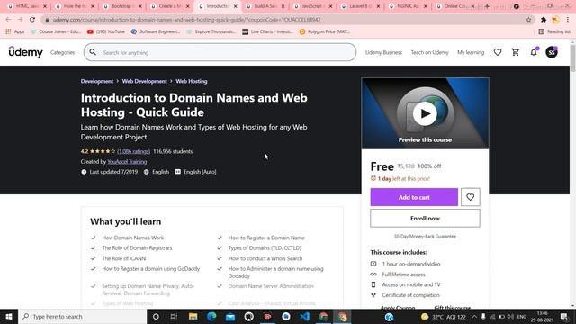Open a new browser tab

tap(487, 6)
